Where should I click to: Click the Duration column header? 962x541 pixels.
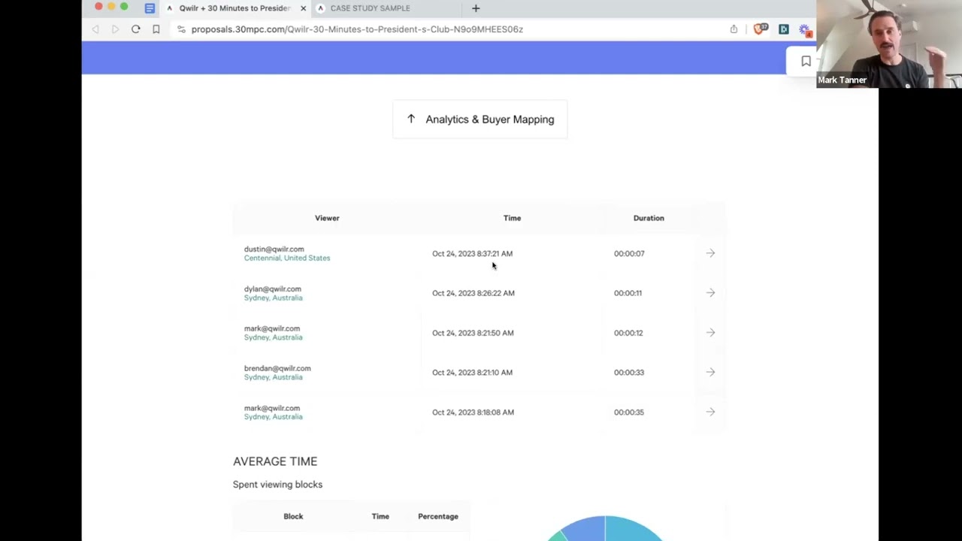pos(648,218)
